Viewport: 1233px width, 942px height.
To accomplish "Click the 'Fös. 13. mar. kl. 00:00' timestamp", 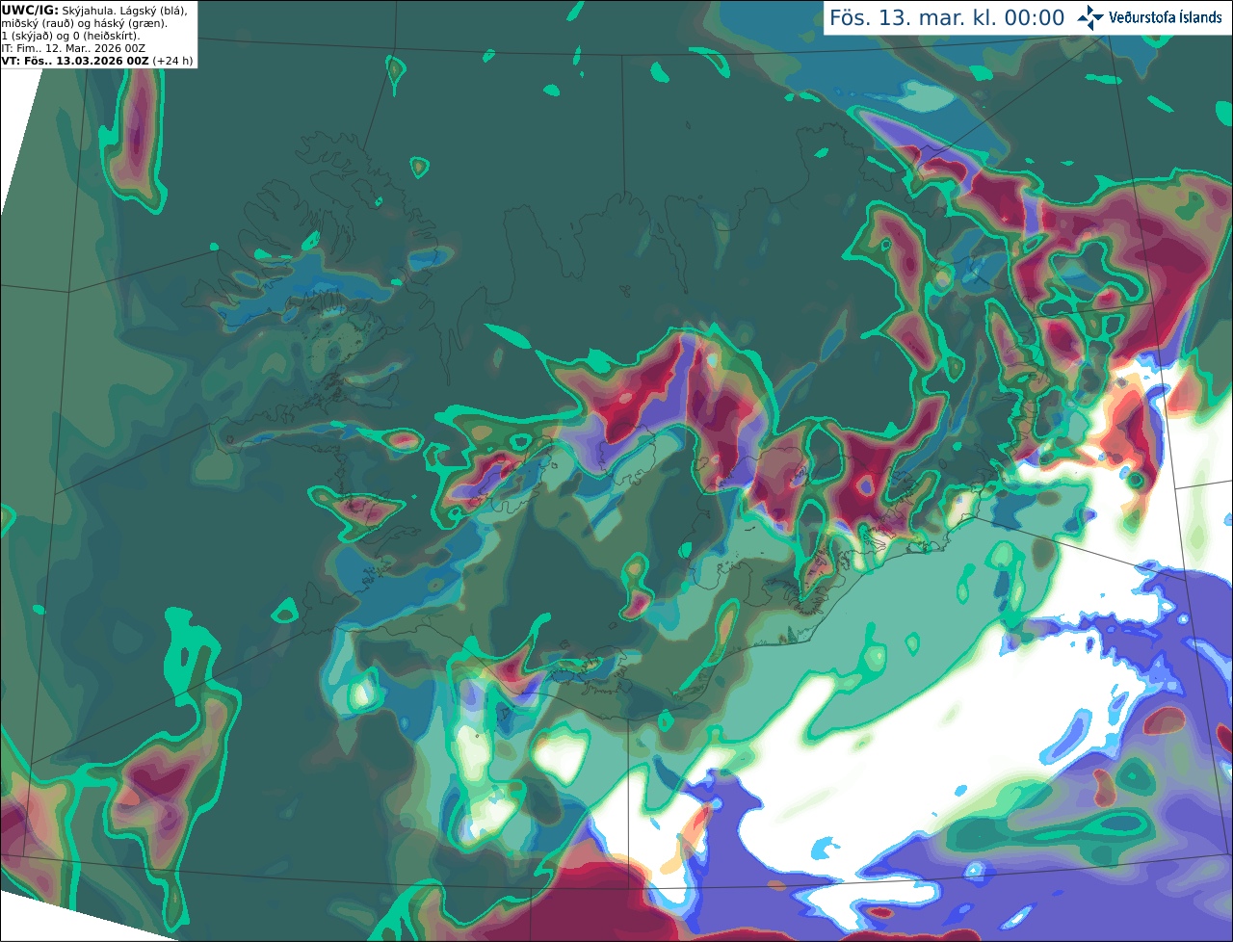I will pyautogui.click(x=947, y=18).
